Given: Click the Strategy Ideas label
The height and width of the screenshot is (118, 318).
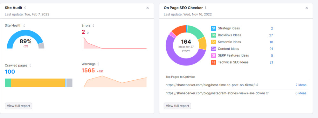Looking at the screenshot, I should point(229,28).
